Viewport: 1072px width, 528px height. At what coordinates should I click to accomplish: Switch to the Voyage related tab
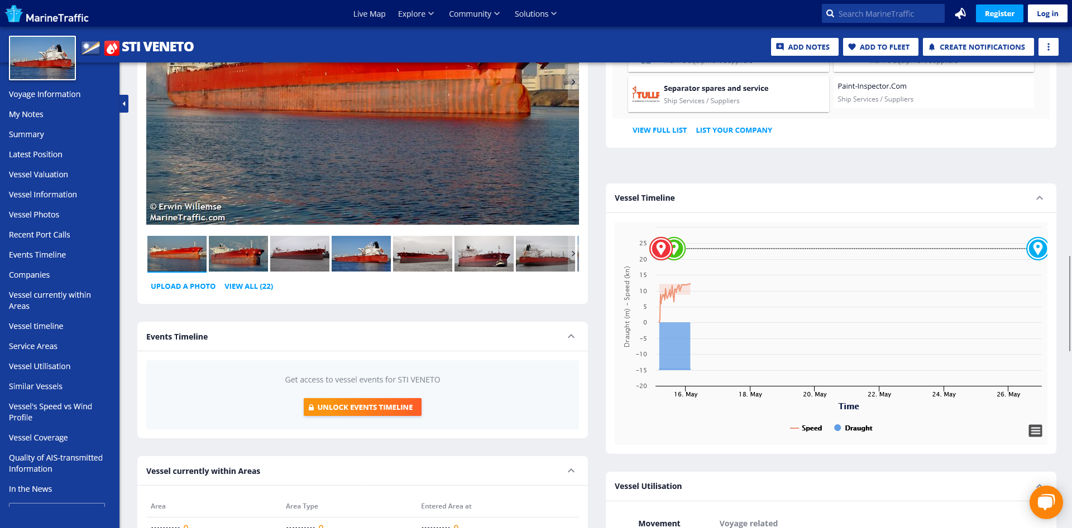pos(748,523)
